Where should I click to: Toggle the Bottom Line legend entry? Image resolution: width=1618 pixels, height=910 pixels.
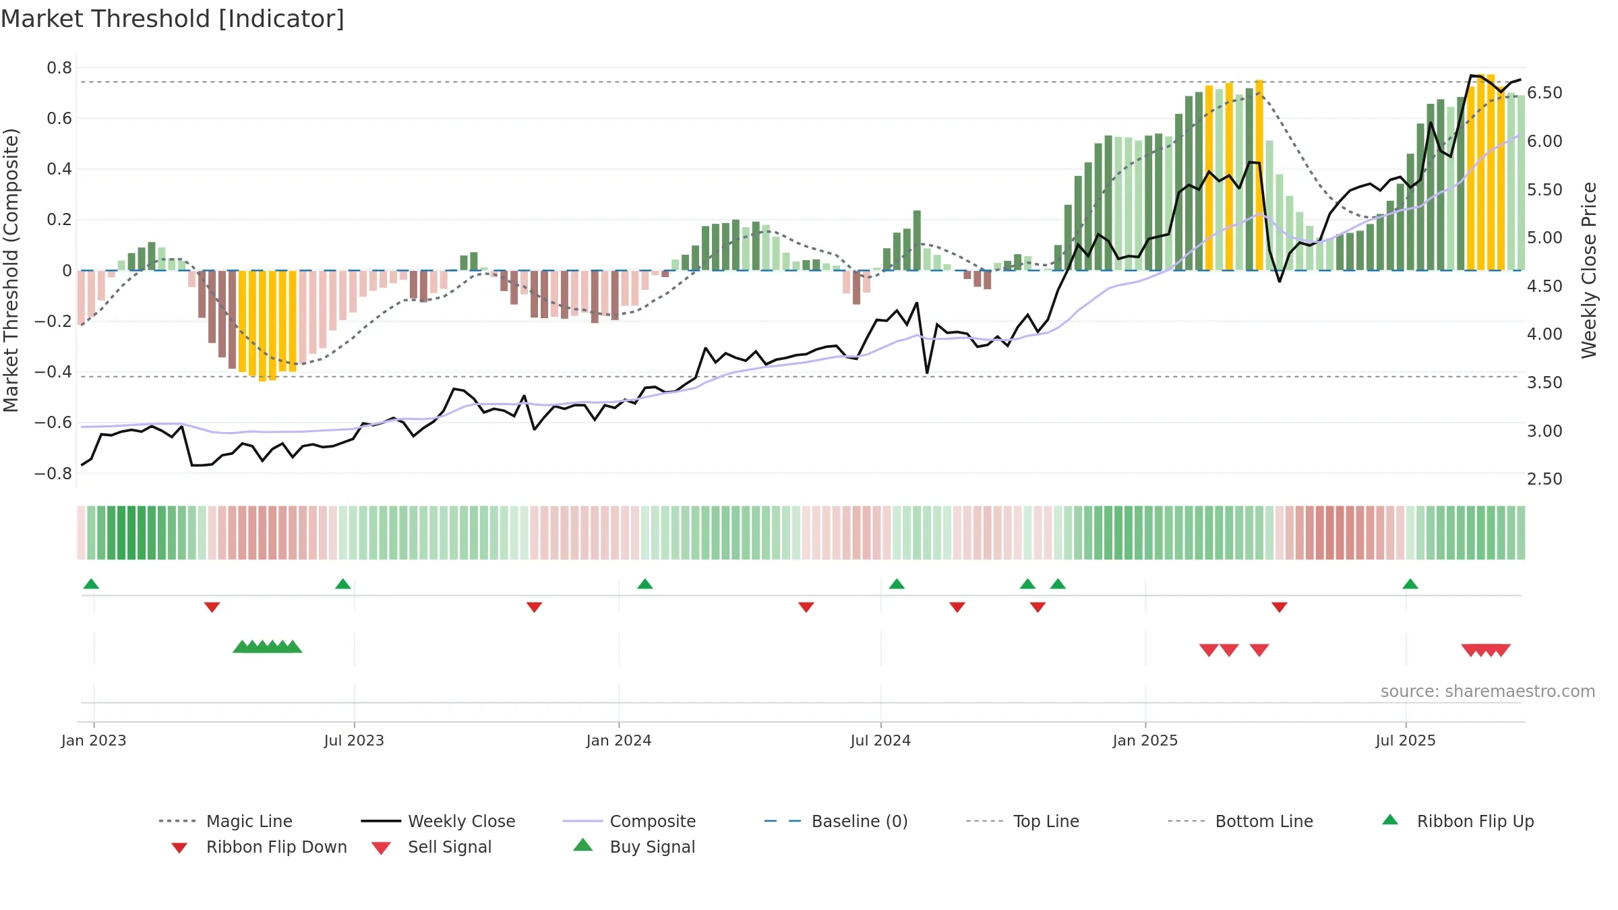click(x=1240, y=821)
